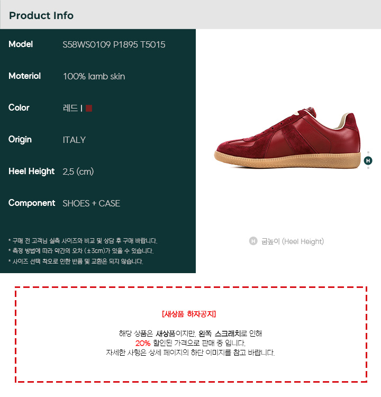Select the model number S58WS0109 P1895 T5015
381x397 pixels.
(114, 44)
